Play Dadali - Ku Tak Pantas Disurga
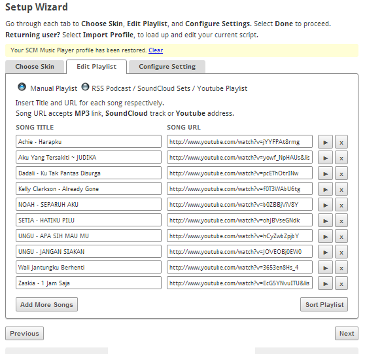 325,173
